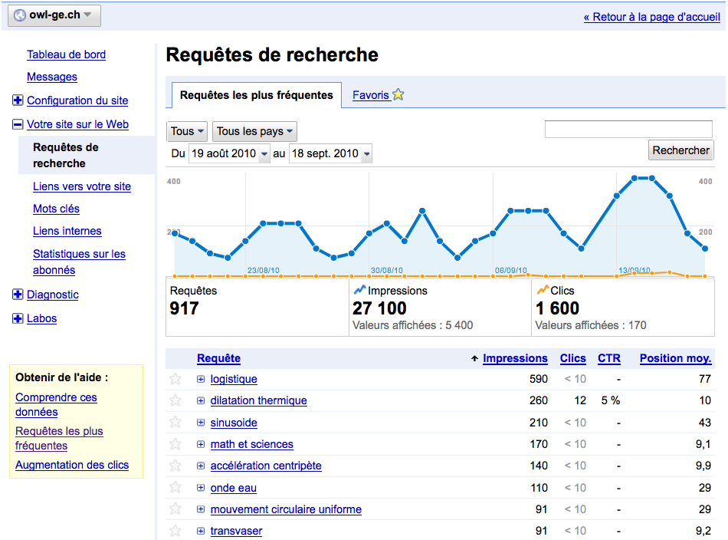The height and width of the screenshot is (540, 728).
Task: Toggle favorite star for 'dilatation thermique'
Action: point(175,400)
